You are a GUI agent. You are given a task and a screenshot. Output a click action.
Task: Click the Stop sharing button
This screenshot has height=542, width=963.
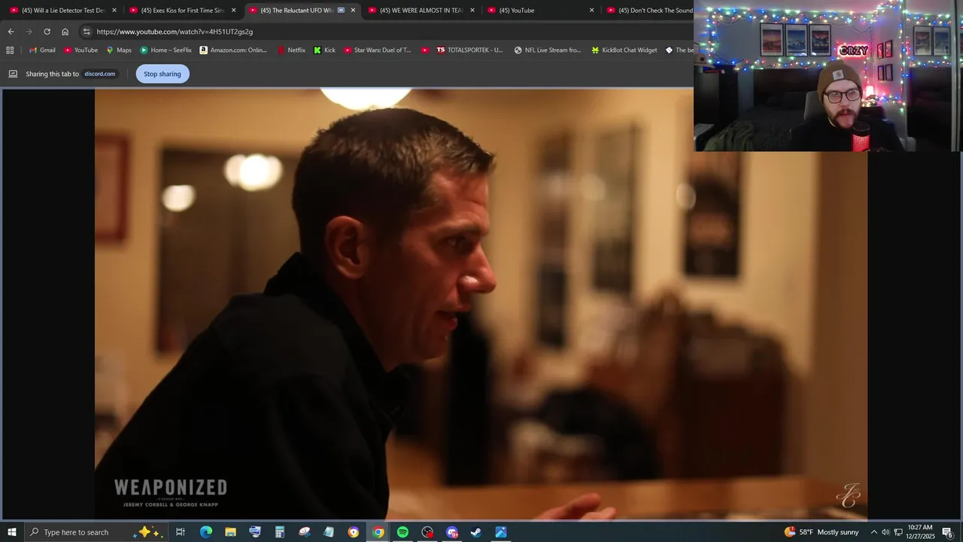163,74
